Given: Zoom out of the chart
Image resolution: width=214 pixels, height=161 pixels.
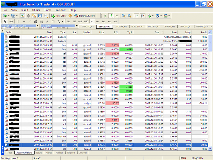Looking at the screenshot, I should click(129, 16).
